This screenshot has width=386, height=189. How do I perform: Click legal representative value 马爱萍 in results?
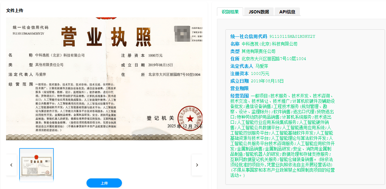point(262,66)
